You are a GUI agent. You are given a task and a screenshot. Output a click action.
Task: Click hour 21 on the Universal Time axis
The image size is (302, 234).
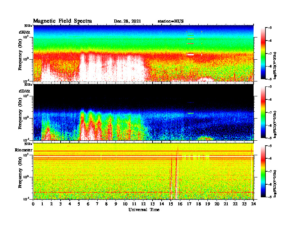click(x=226, y=204)
